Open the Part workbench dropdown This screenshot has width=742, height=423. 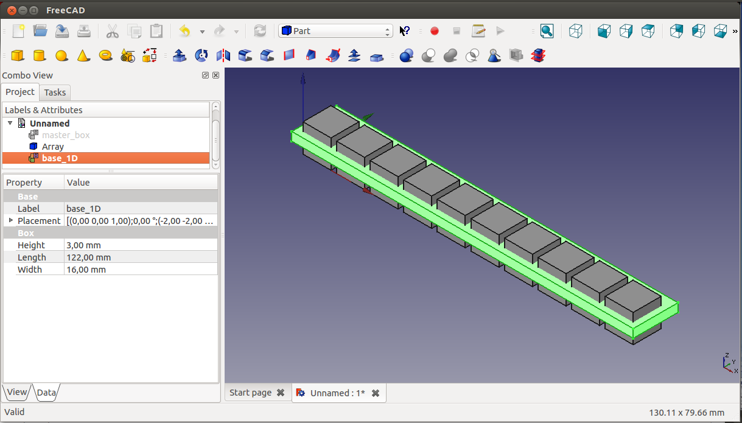coord(335,31)
